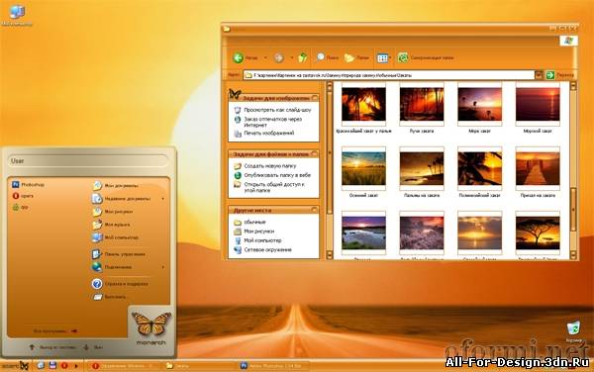Switch to the Opera taskbar button
This screenshot has width=594, height=372.
tap(125, 366)
